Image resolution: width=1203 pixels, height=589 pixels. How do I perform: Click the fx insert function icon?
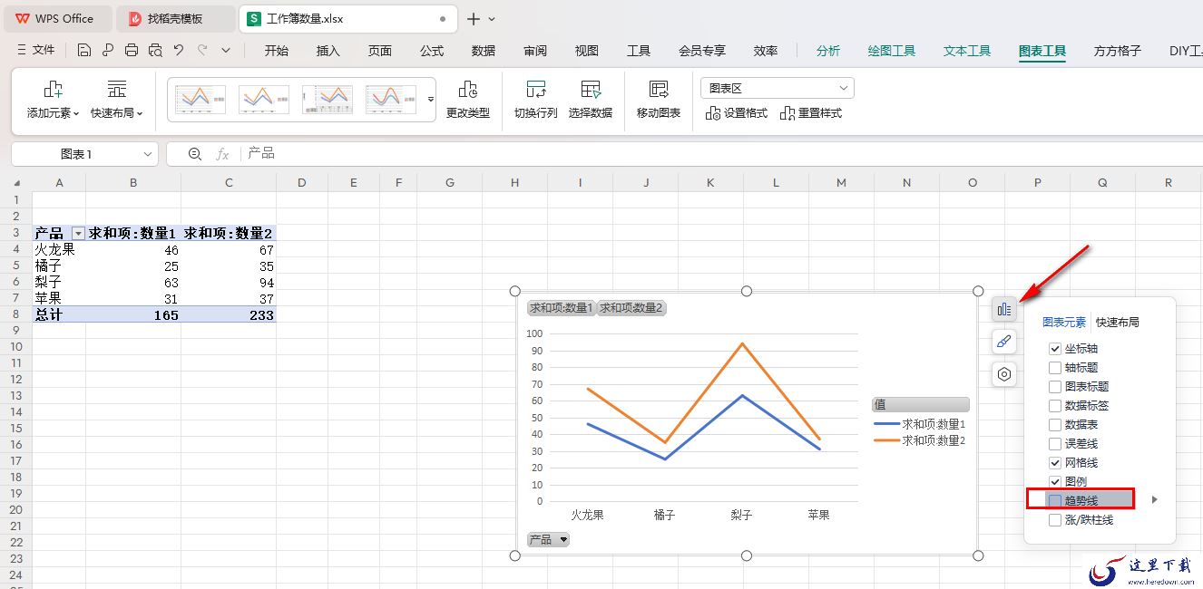click(x=222, y=154)
